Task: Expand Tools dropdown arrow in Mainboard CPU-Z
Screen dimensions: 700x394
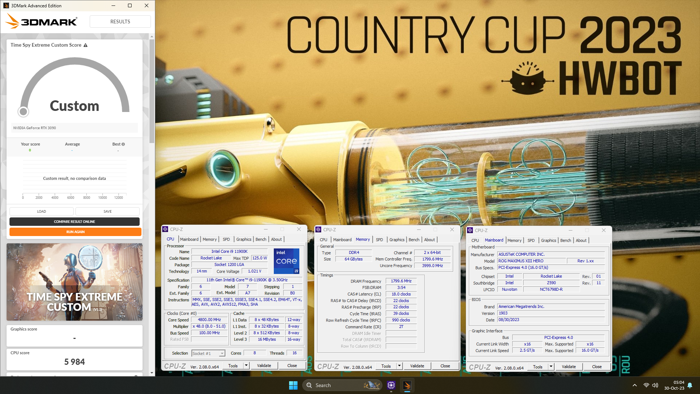Action: click(x=551, y=367)
